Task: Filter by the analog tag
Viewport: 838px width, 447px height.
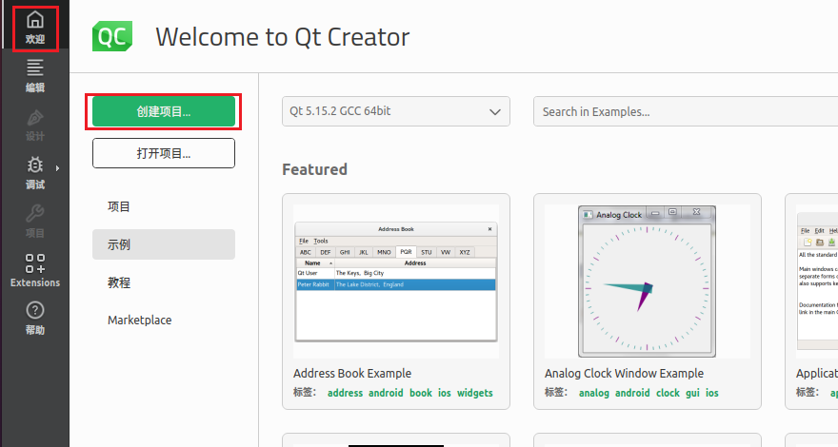Action: tap(594, 393)
